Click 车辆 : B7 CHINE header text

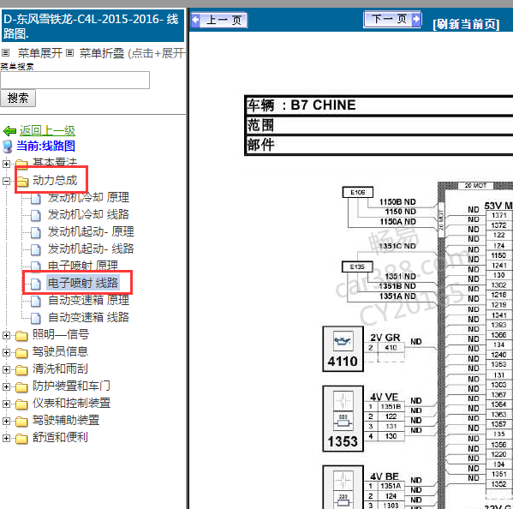[x=301, y=105]
